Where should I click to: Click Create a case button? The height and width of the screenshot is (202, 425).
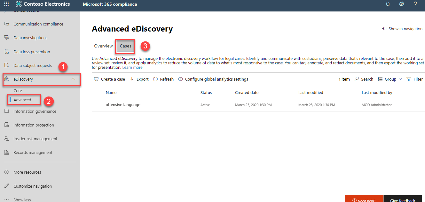[109, 79]
